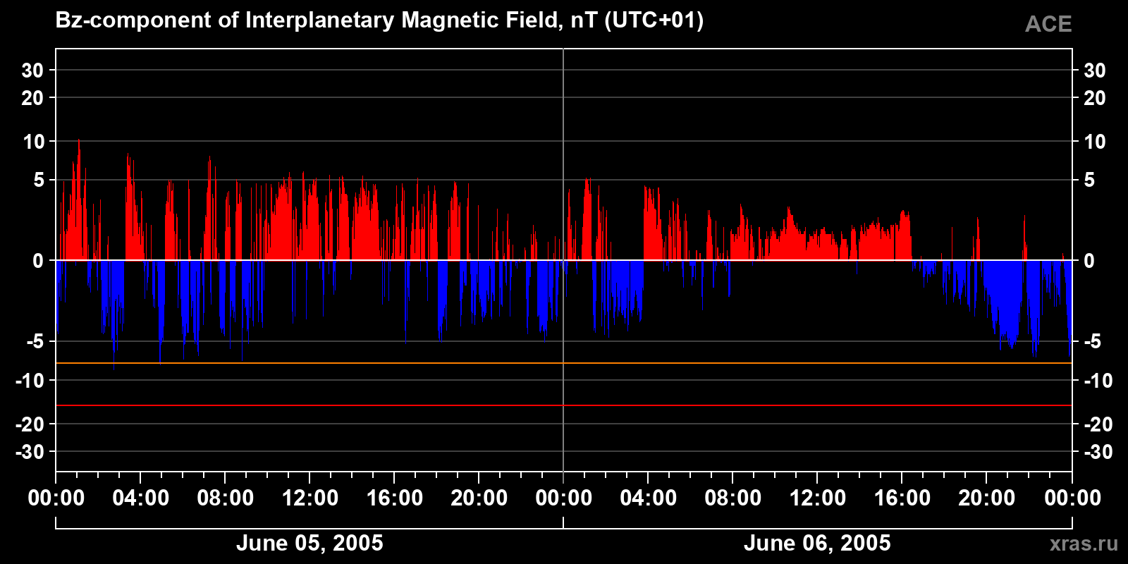Click the '5' value on the right axis
The width and height of the screenshot is (1128, 564).
[1089, 180]
